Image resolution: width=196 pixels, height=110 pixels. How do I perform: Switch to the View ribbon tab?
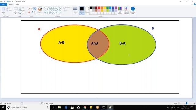tap(17, 4)
